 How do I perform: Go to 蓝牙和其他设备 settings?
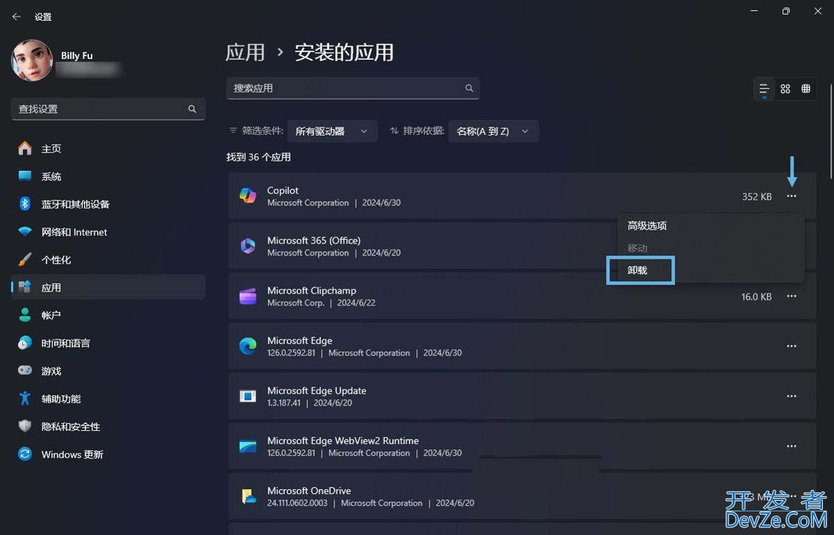[x=108, y=205]
